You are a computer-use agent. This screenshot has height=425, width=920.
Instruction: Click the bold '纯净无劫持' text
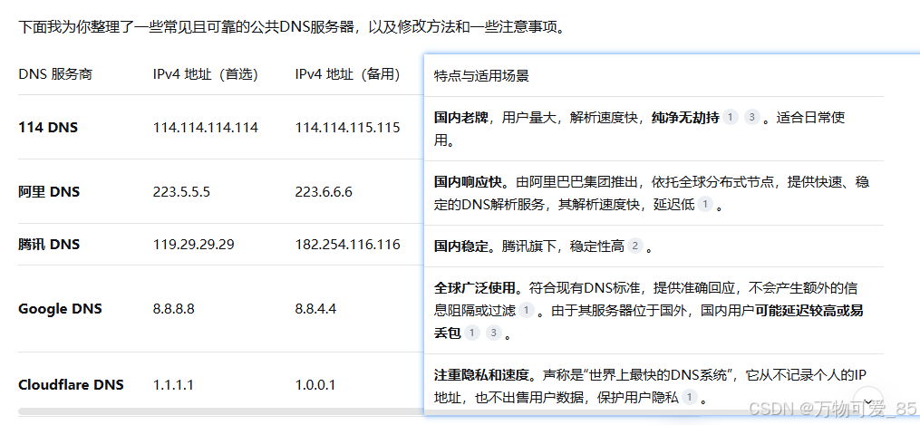pos(685,117)
